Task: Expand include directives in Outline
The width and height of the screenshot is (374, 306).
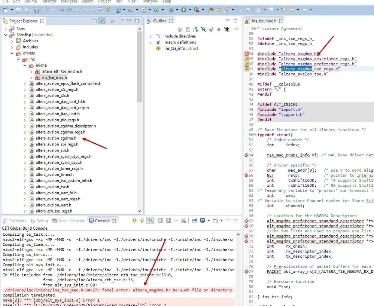Action: (x=150, y=36)
